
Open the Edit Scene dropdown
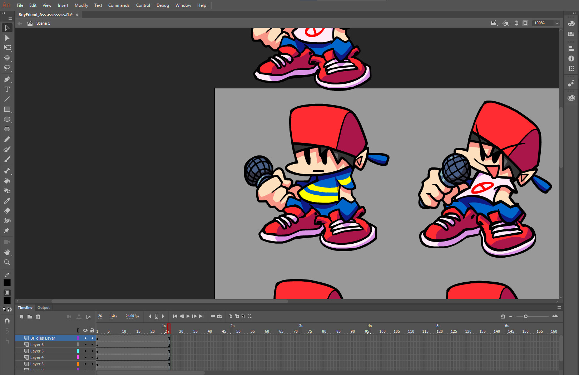[494, 23]
